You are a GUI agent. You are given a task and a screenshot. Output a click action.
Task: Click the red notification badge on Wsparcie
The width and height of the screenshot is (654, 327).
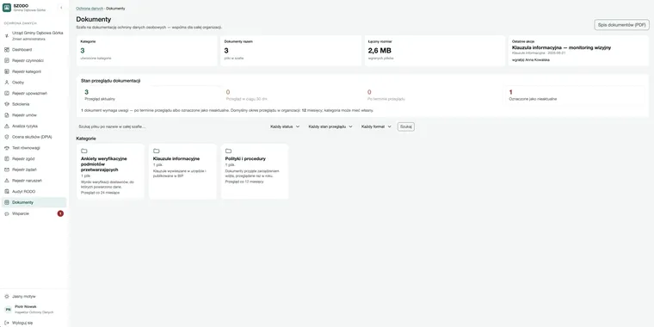point(60,213)
